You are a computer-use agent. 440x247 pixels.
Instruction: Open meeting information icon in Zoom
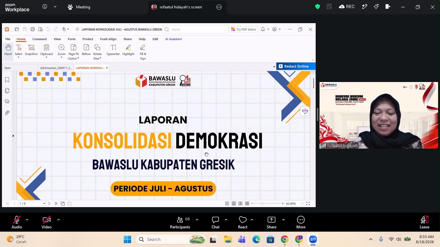(45, 7)
